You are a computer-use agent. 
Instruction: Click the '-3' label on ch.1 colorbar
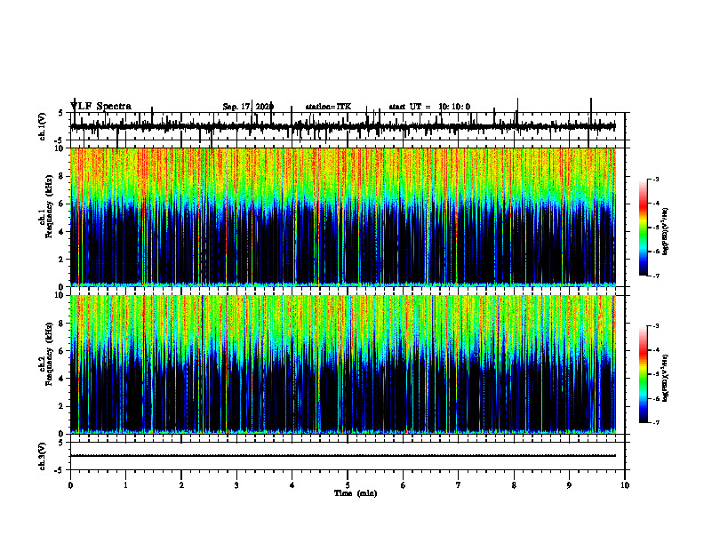click(x=655, y=179)
